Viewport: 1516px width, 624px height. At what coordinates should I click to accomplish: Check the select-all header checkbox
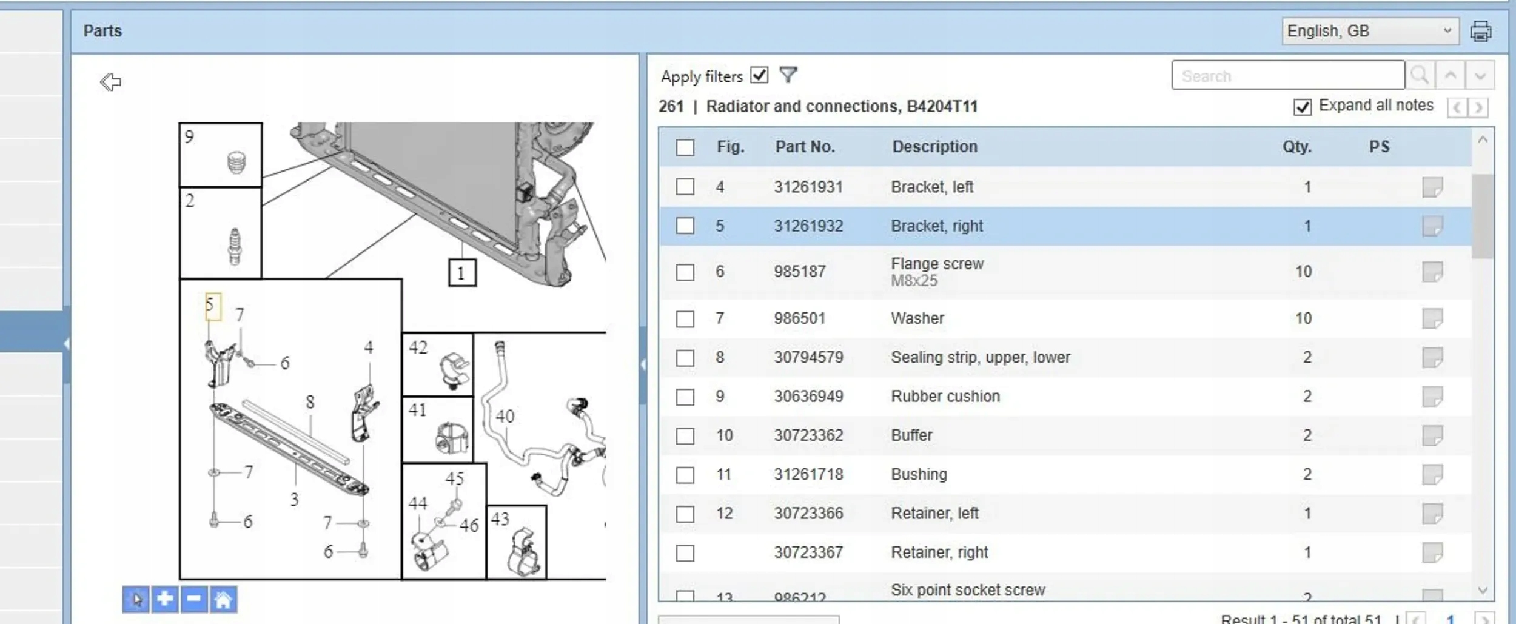(685, 147)
